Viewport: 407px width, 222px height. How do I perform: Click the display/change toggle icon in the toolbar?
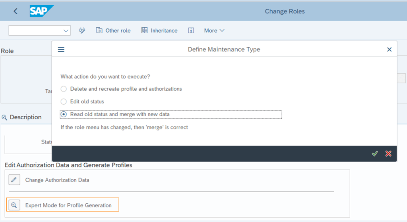(x=82, y=31)
